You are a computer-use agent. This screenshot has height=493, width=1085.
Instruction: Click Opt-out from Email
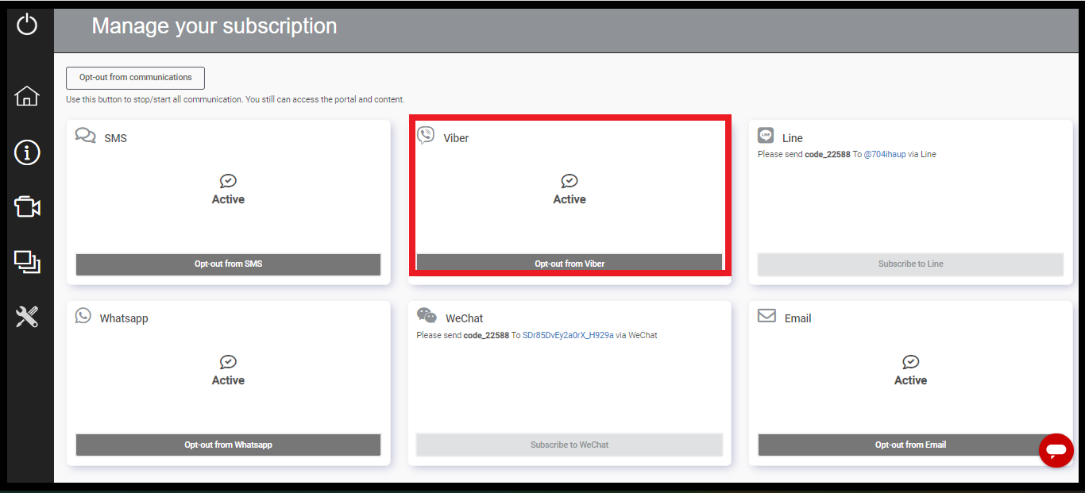[910, 445]
